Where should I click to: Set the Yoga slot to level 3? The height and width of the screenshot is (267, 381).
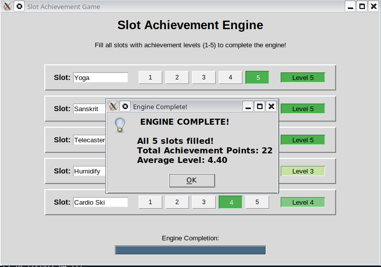coord(204,77)
